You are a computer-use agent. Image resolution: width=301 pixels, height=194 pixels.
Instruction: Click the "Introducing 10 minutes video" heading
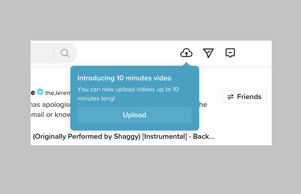pyautogui.click(x=124, y=78)
